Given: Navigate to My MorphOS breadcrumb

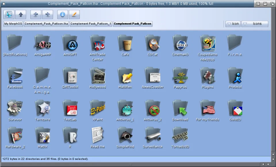Looking at the screenshot, I should pos(13,24).
